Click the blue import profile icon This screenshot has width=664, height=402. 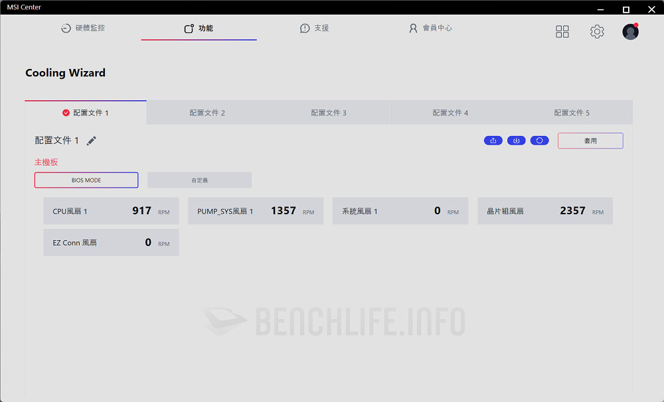516,141
